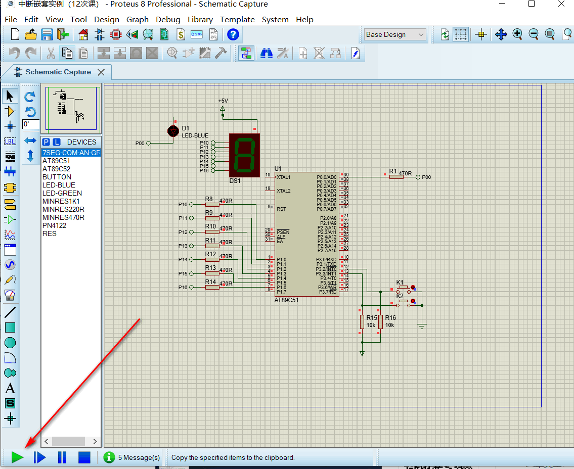574x469 pixels.
Task: Click the Pan/center view arrows icon
Action: point(501,34)
